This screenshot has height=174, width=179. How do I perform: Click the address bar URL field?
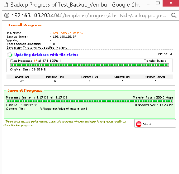(89, 15)
